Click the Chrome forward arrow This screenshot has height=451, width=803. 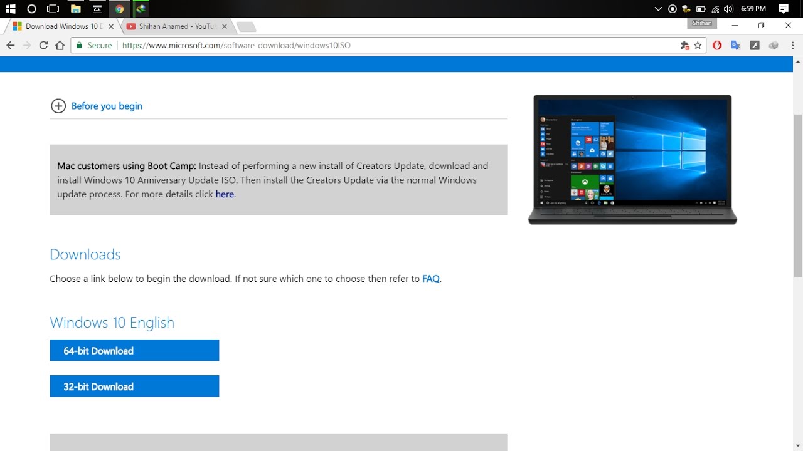pyautogui.click(x=26, y=45)
